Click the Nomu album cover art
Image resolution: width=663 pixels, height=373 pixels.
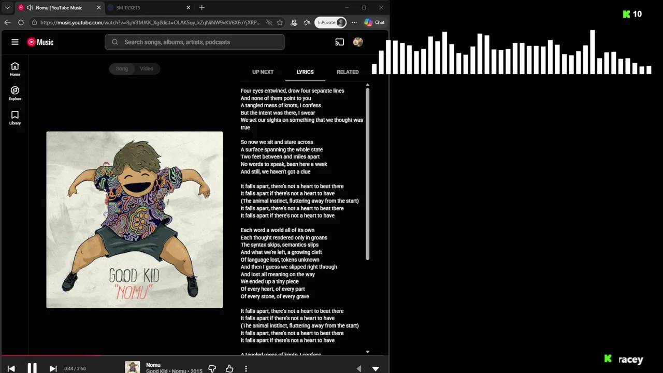135,220
